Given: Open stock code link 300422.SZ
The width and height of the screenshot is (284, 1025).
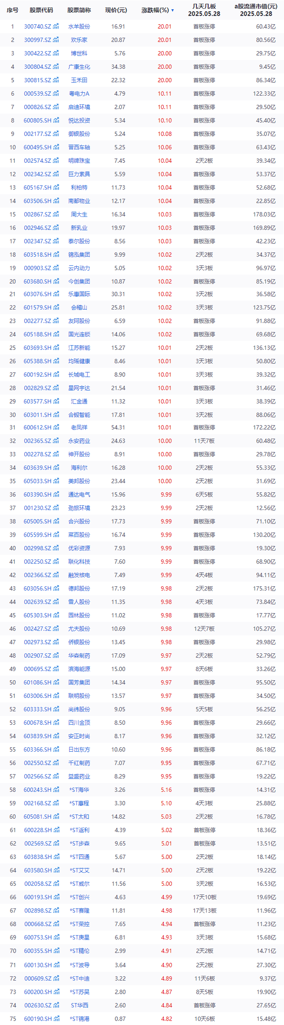Looking at the screenshot, I should [x=37, y=53].
